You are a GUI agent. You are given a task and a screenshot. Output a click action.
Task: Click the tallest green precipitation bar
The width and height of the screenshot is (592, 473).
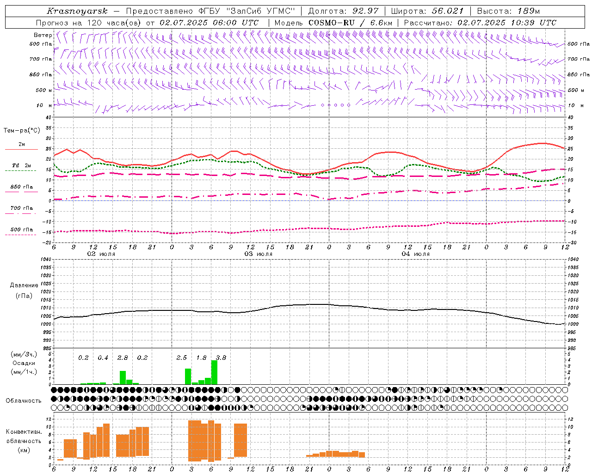[214, 372]
